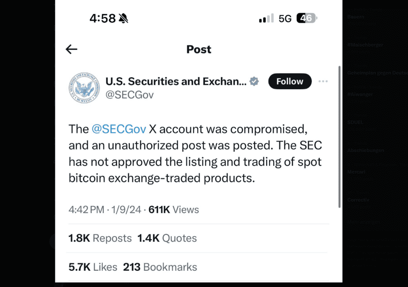Viewport: 408px width, 287px height.
Task: Click the vertical scrollbar beside the post
Action: (x=339, y=137)
